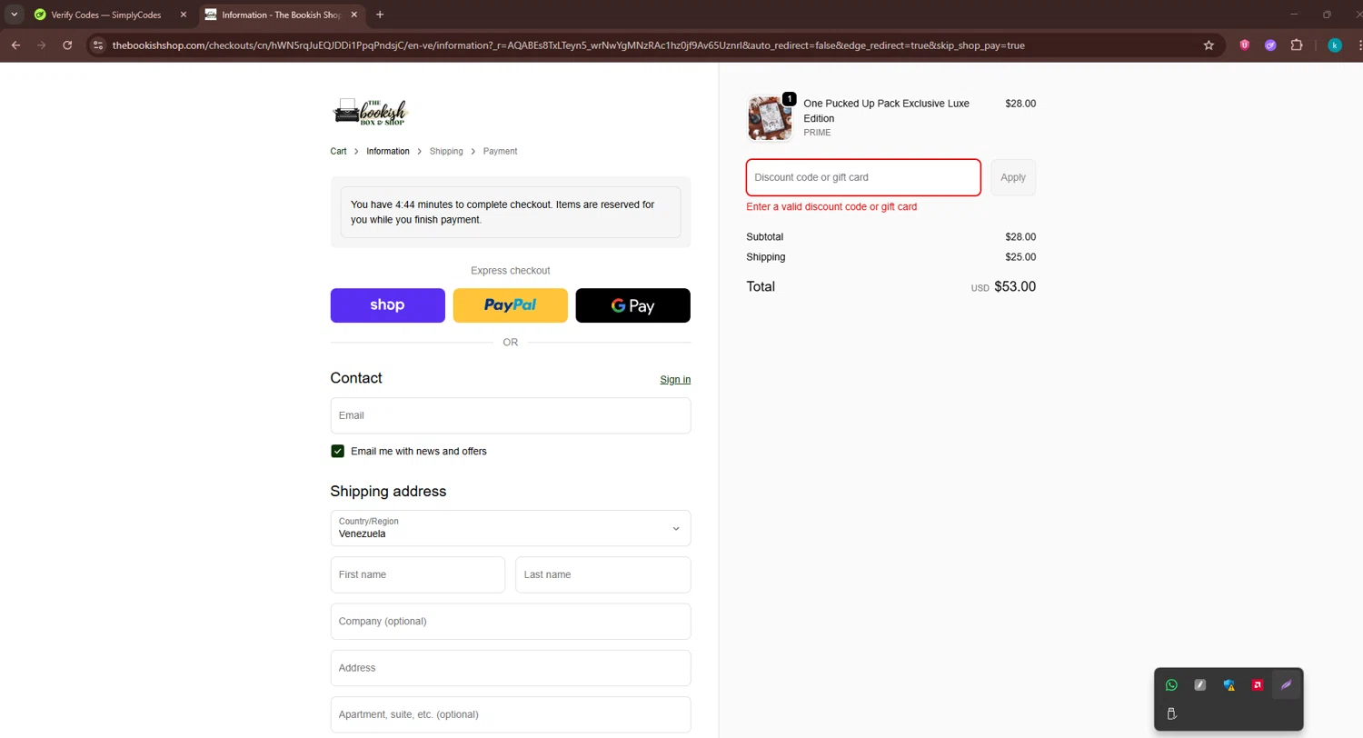Go back using the browser back arrow
The width and height of the screenshot is (1363, 738).
pyautogui.click(x=15, y=45)
